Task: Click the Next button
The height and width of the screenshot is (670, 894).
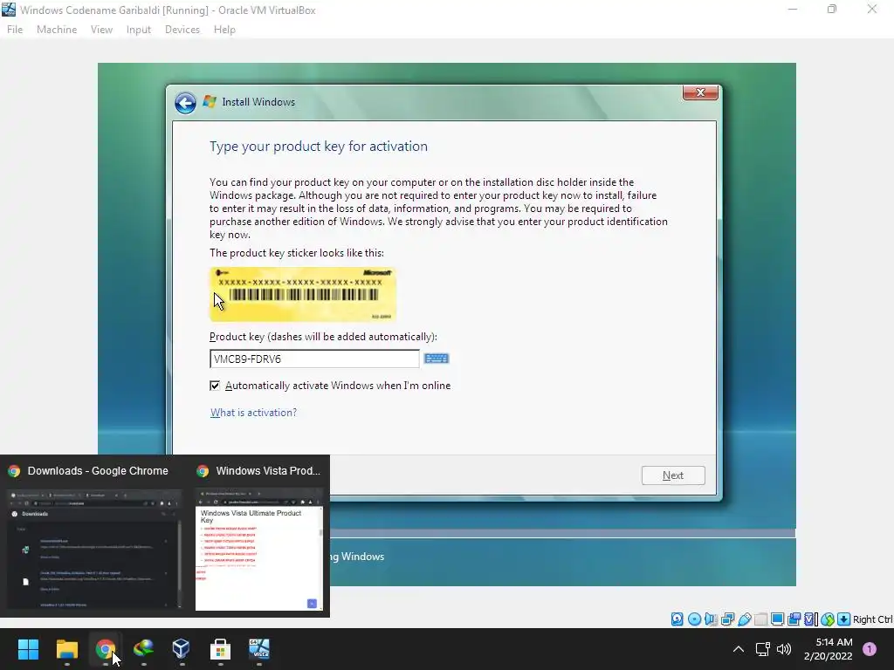Action: click(673, 475)
